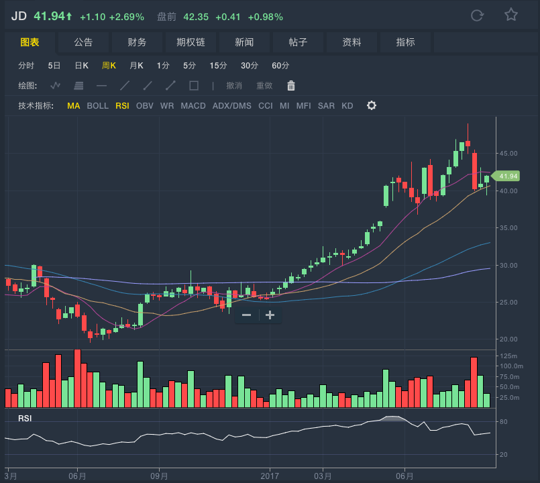Toggle the WR indicator
The height and width of the screenshot is (483, 540).
[167, 106]
